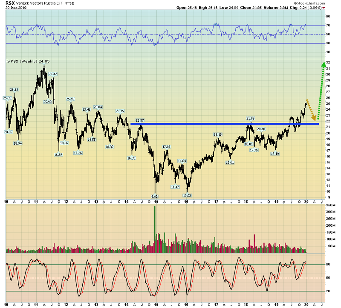
Task: Click the 80 label on stochastic axis
Action: tap(328, 264)
